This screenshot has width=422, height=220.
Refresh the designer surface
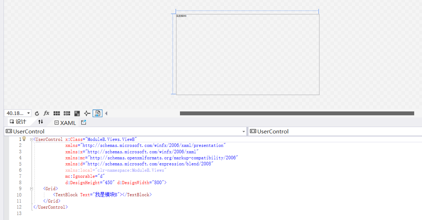37,113
